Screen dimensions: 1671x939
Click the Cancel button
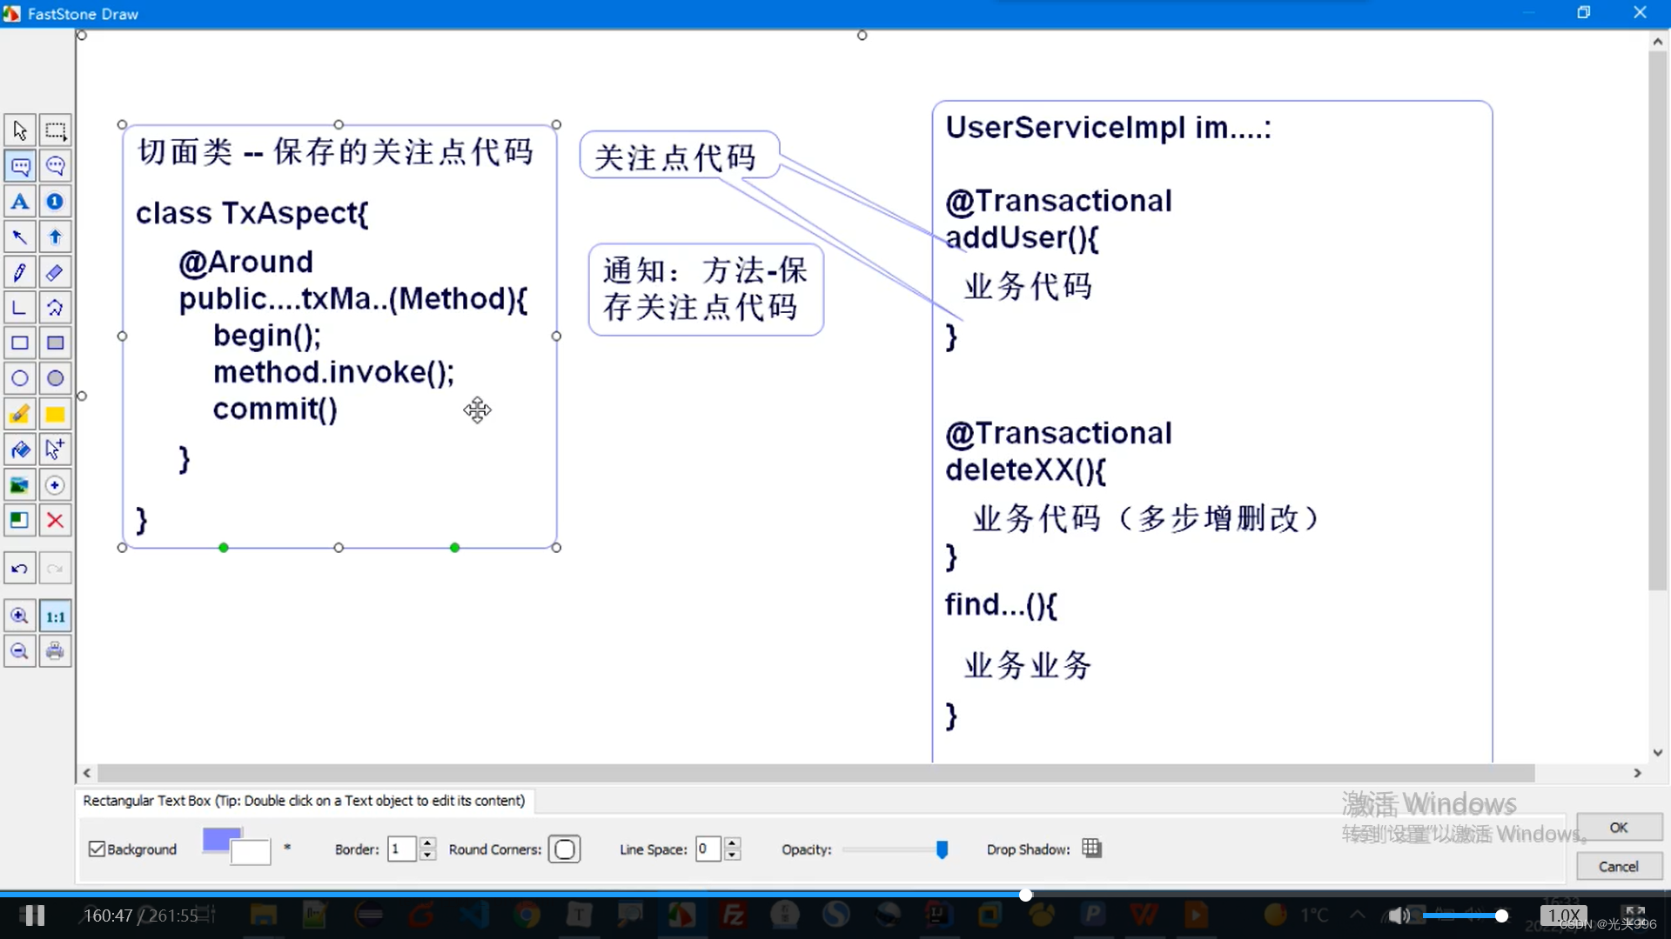pyautogui.click(x=1619, y=866)
